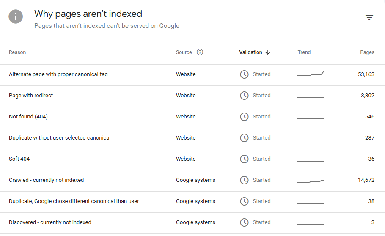Open Alternate page with proper canonical tag

[x=58, y=74]
